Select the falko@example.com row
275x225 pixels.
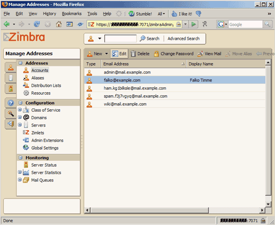click(175, 80)
